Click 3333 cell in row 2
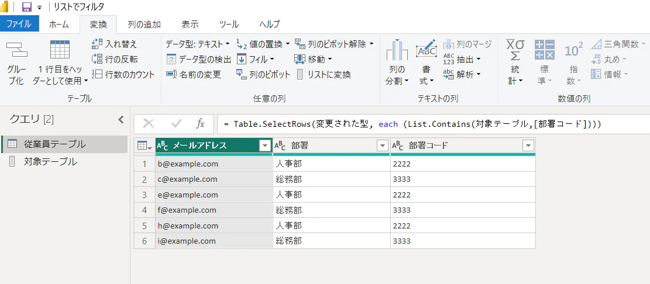The image size is (650, 284). (463, 179)
